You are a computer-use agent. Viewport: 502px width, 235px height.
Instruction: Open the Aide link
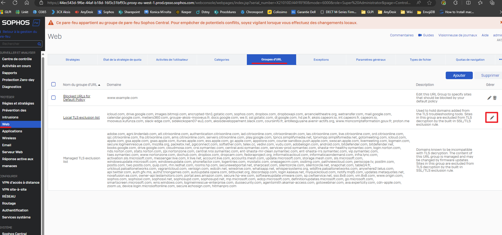point(485,35)
